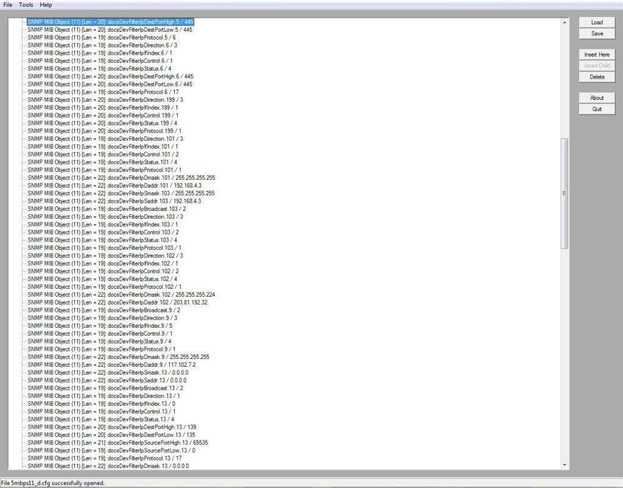This screenshot has width=623, height=488.
Task: Select row docsDevFilterIpIfIndex.13 / 0
Action: pos(101,403)
